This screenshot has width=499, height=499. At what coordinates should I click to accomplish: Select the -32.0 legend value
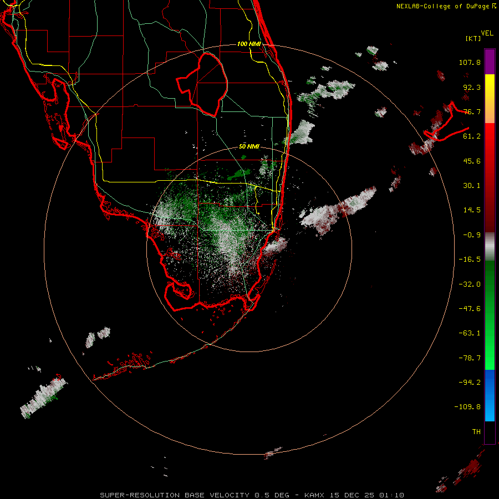tap(470, 284)
